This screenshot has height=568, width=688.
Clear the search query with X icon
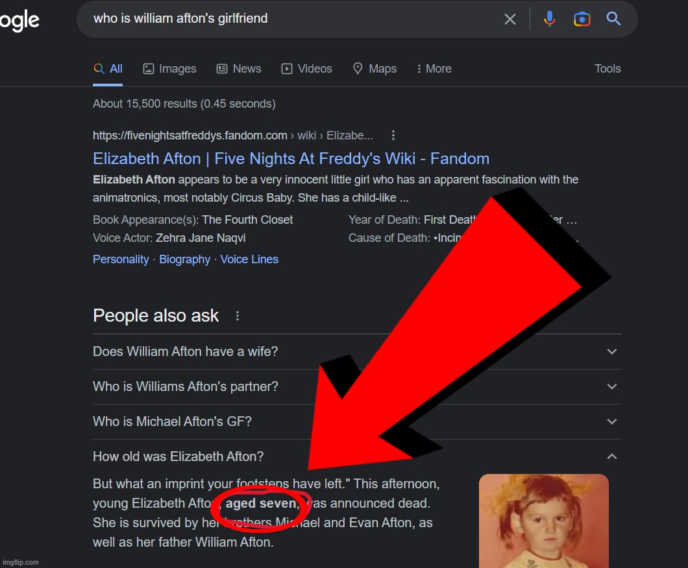(510, 19)
